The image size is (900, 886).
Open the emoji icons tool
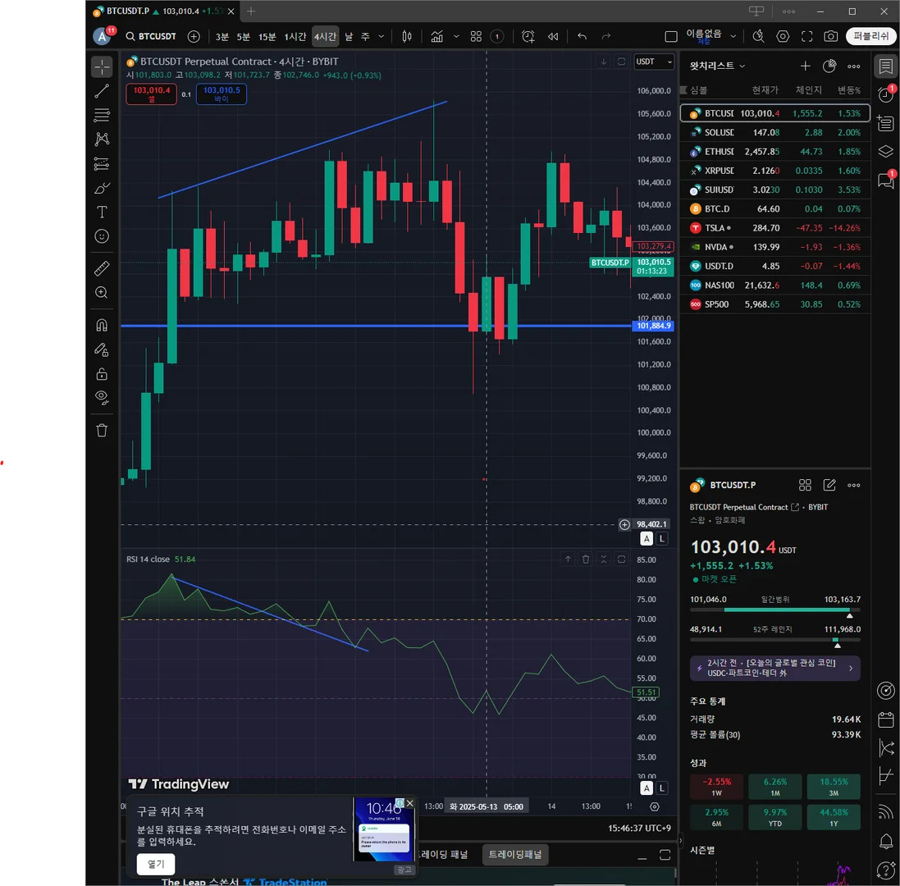pos(102,236)
